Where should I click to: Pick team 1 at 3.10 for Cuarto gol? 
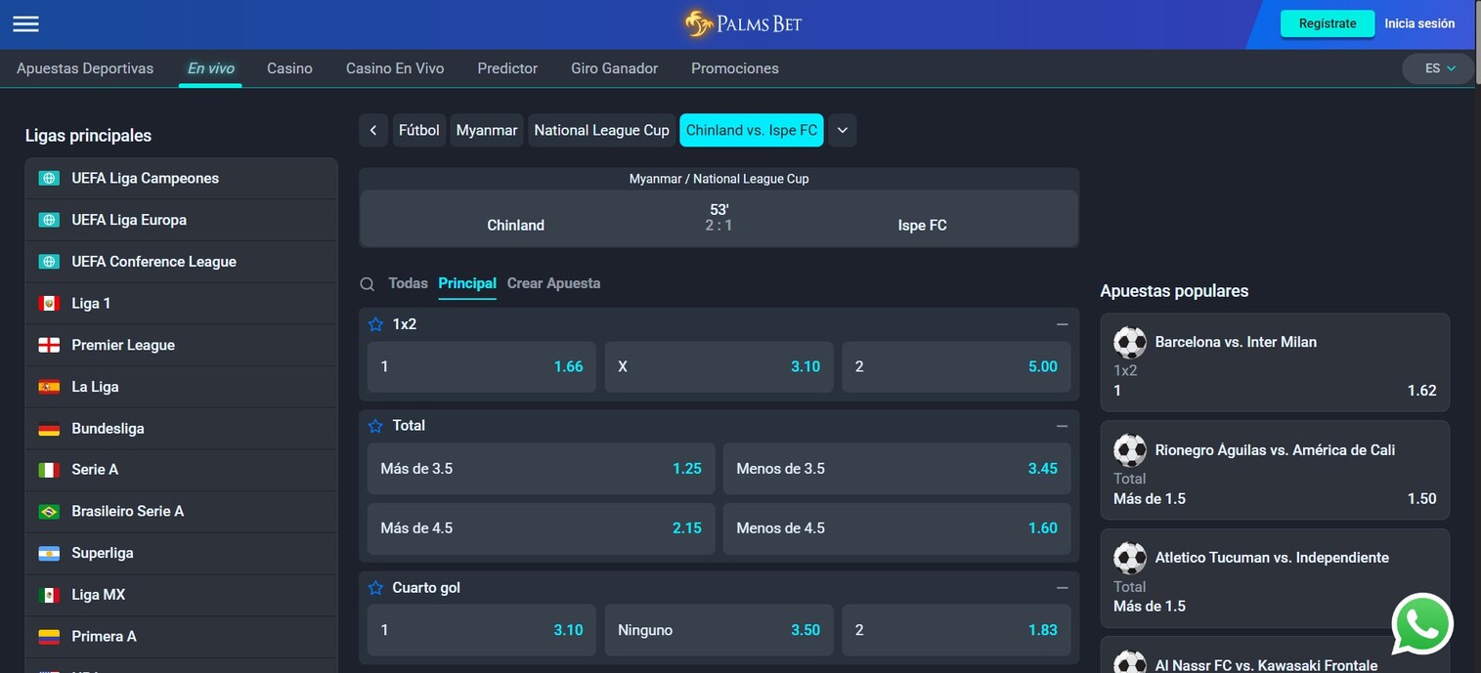(482, 631)
